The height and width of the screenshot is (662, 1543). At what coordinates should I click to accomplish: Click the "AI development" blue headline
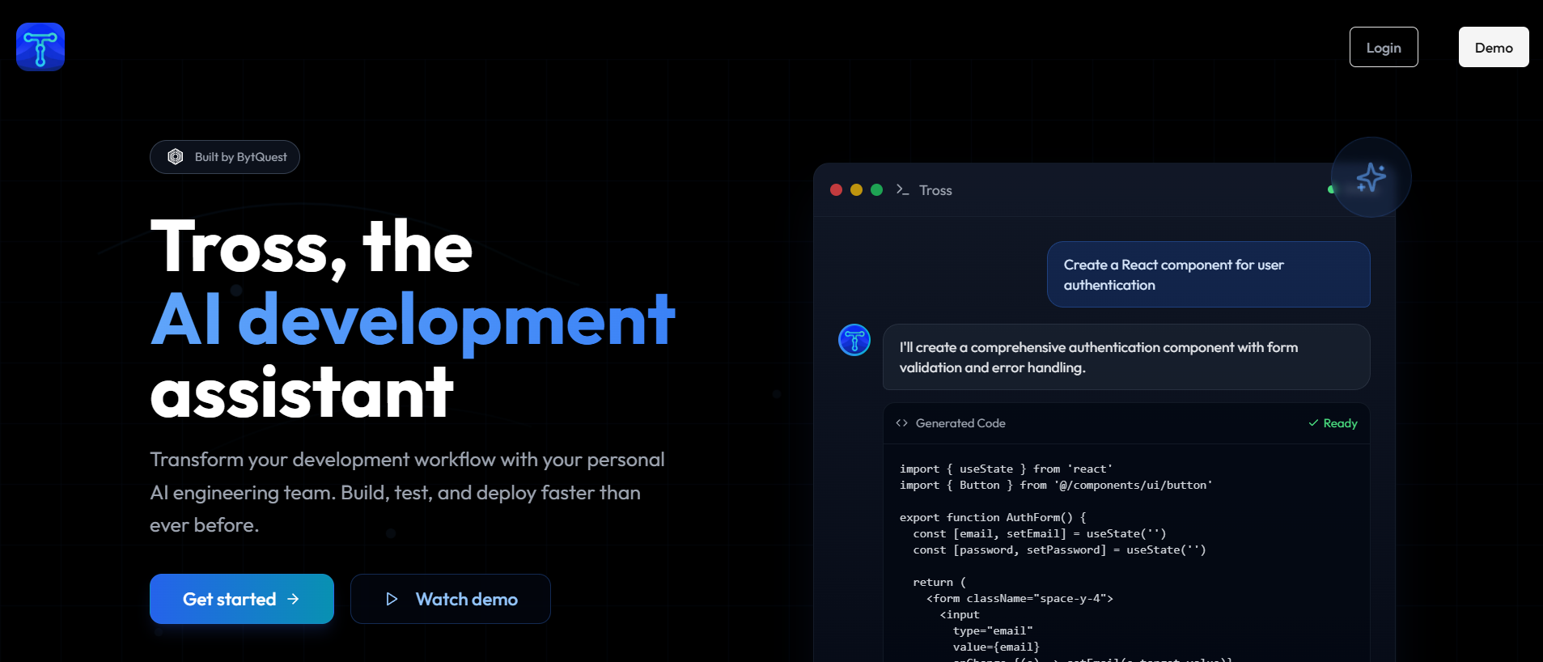coord(413,320)
